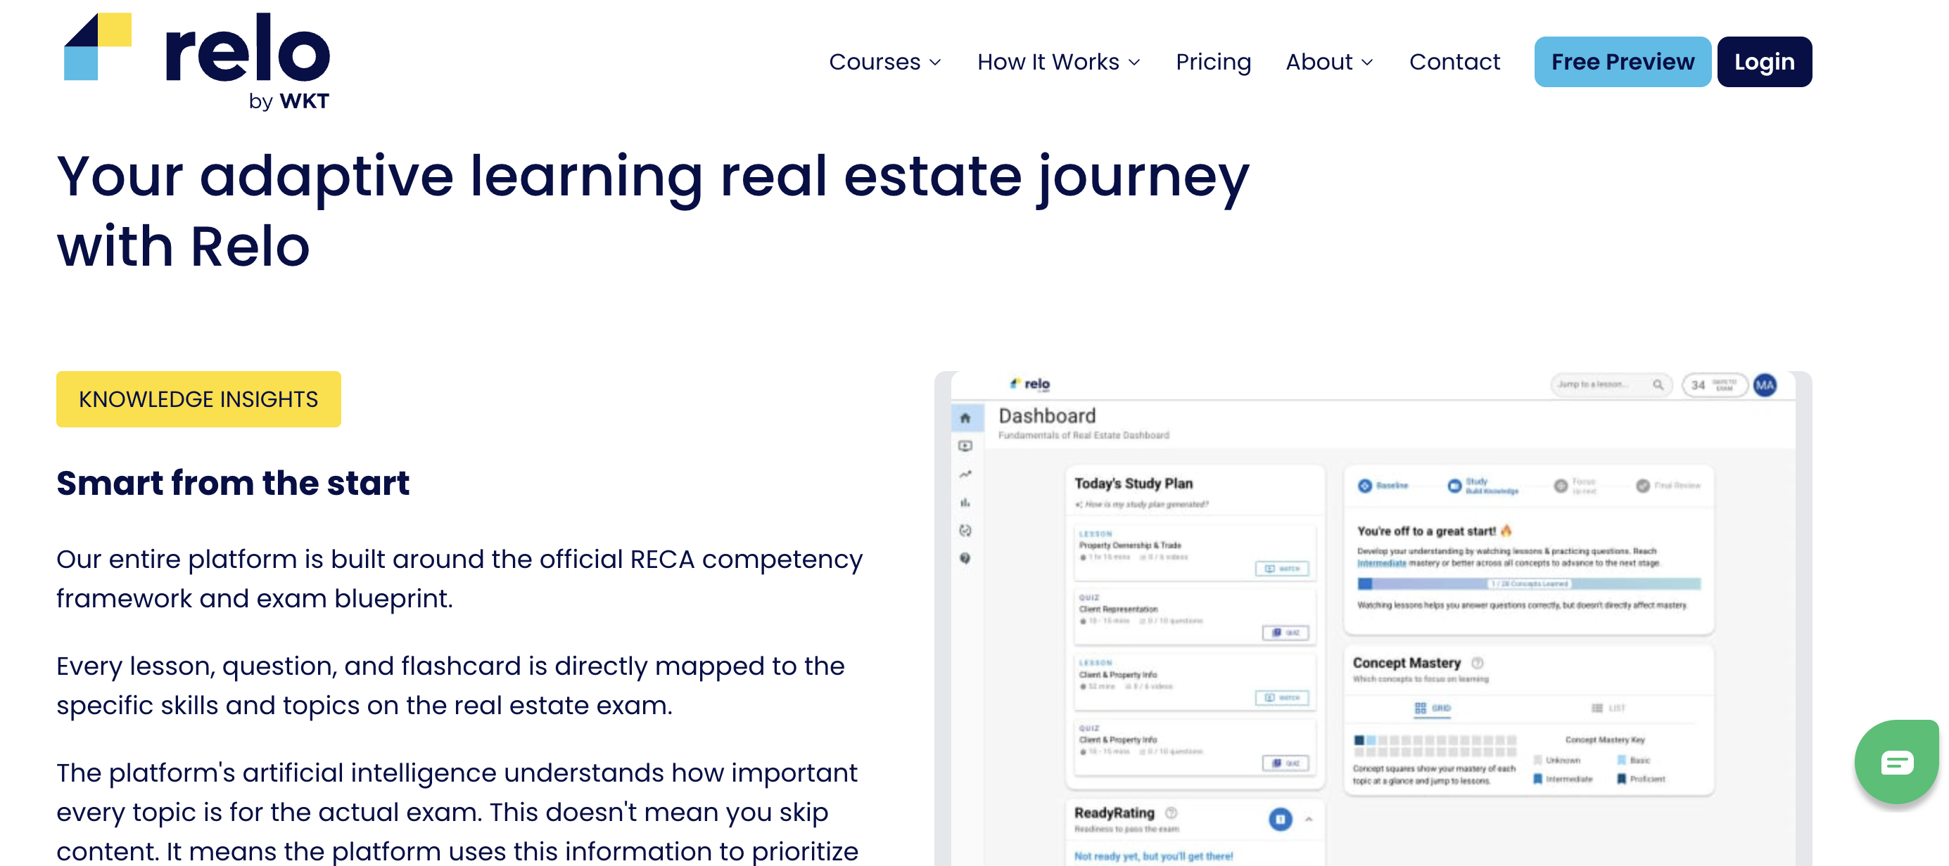
Task: Click the 'Smart from the start' heading
Action: (232, 482)
